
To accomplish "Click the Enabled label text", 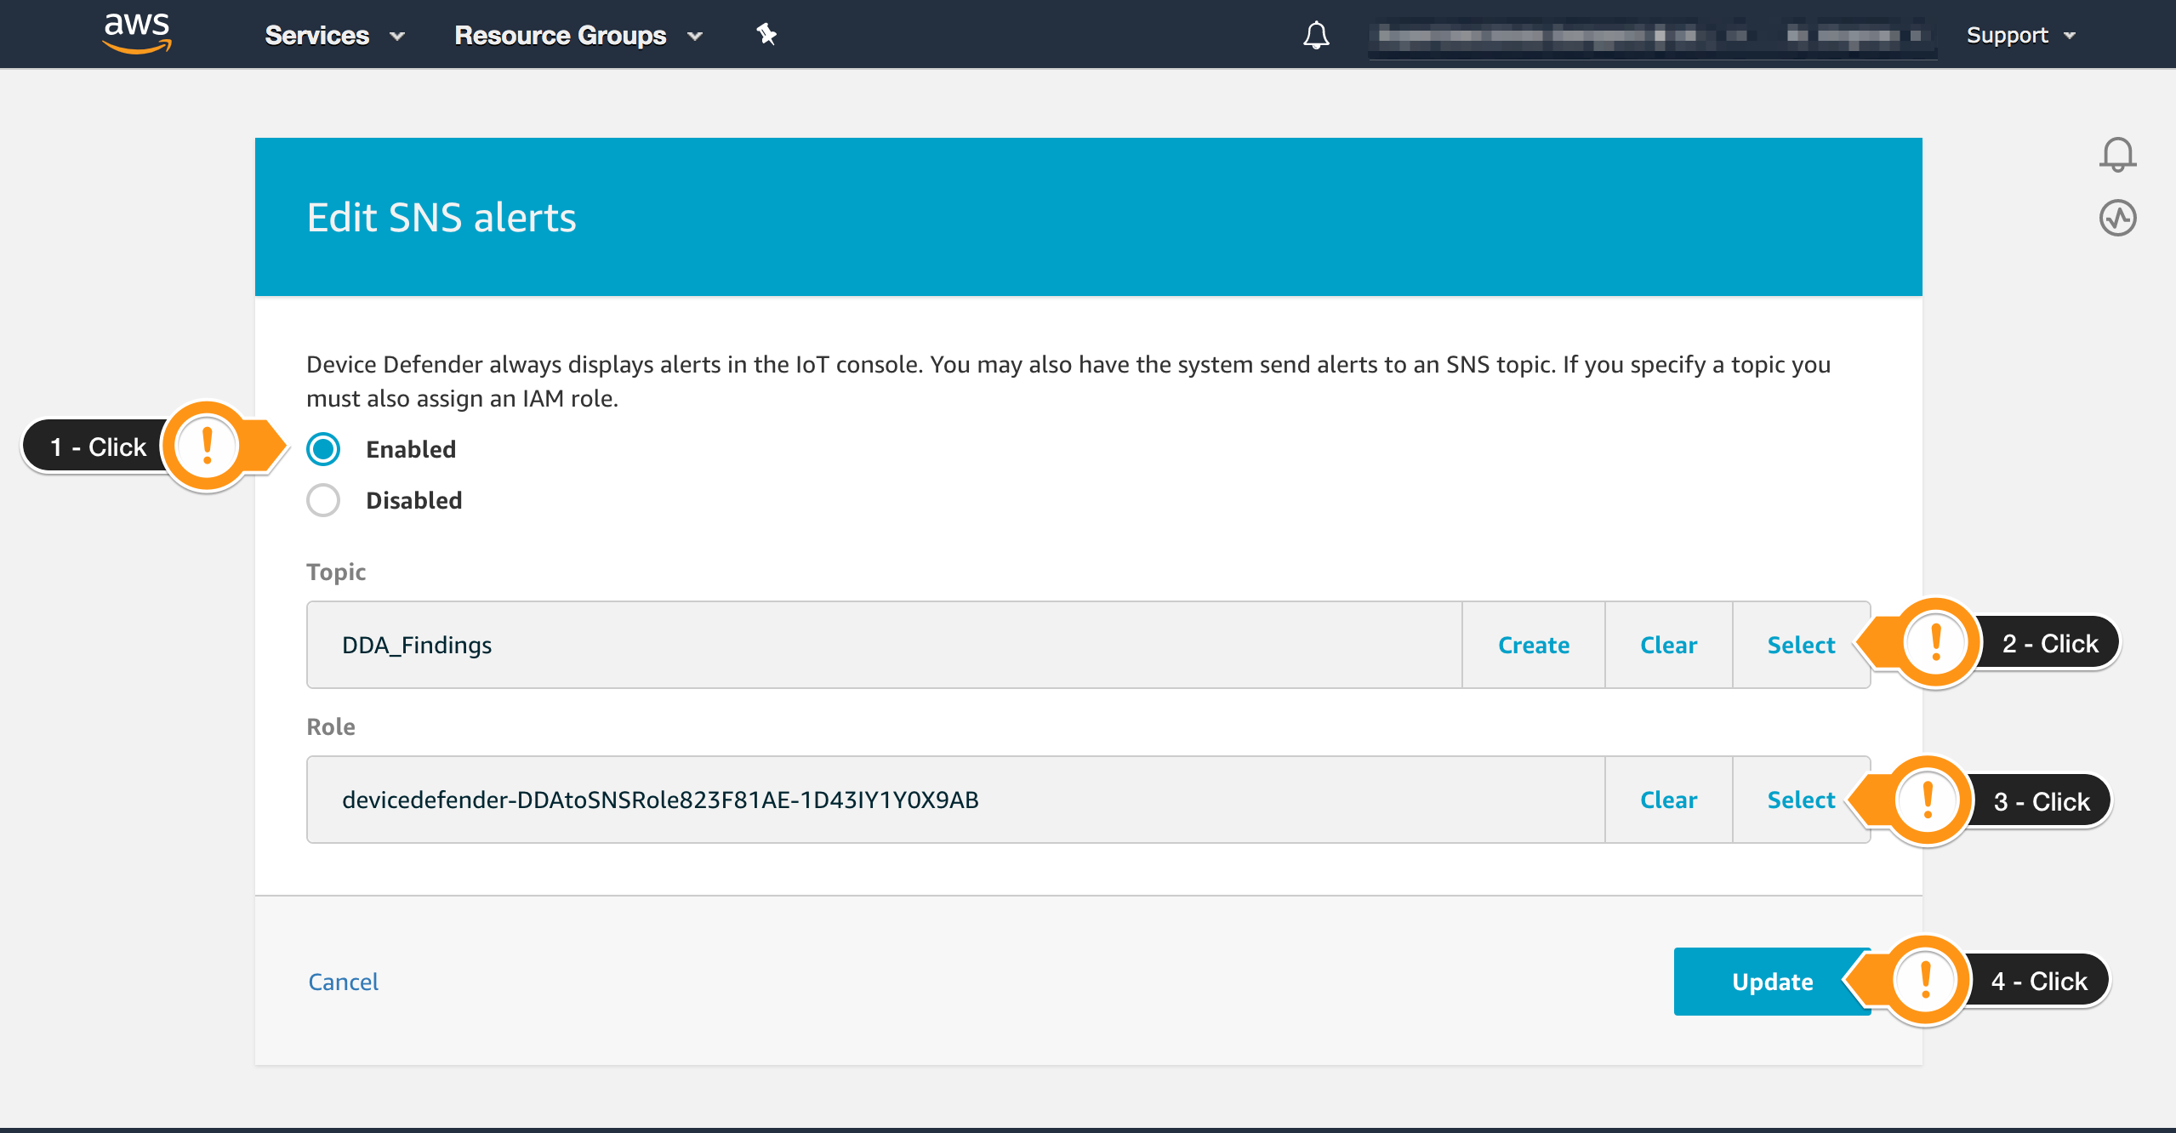I will click(x=411, y=449).
